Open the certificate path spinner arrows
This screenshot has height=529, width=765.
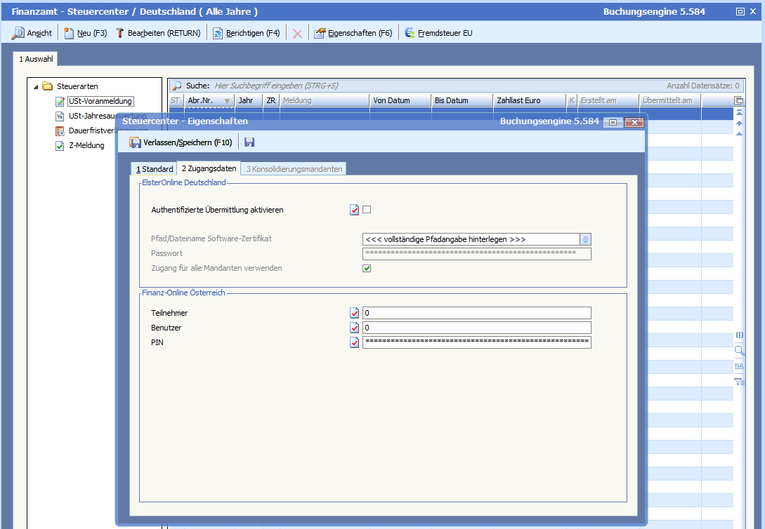pyautogui.click(x=585, y=239)
